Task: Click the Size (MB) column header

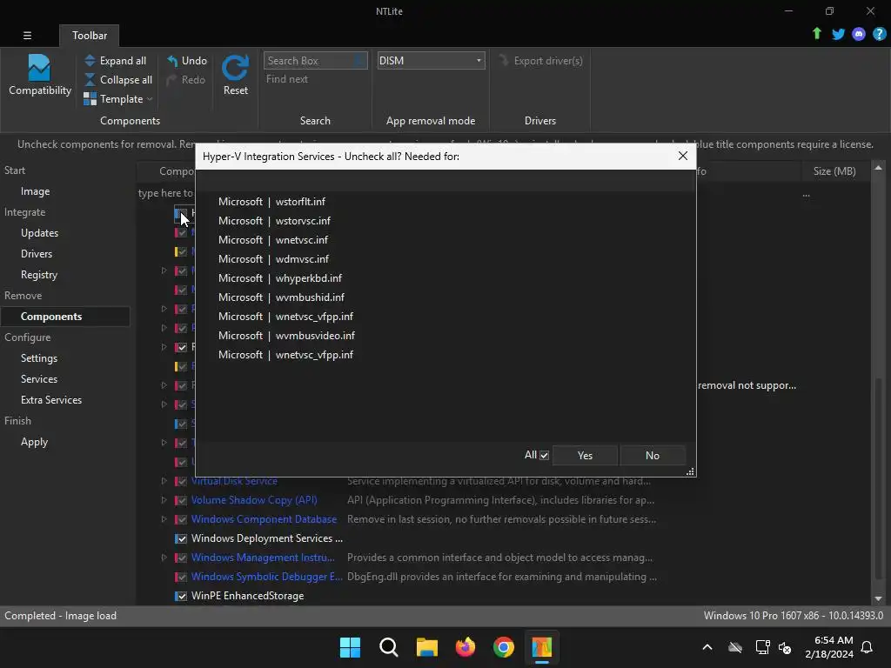Action: (834, 171)
